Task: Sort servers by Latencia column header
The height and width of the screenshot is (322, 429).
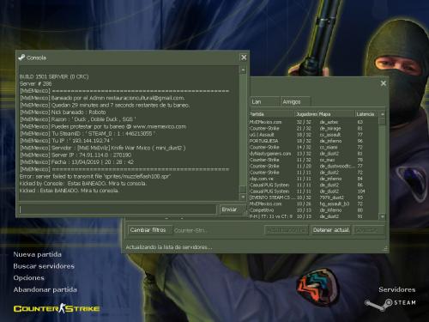Action: click(x=366, y=114)
